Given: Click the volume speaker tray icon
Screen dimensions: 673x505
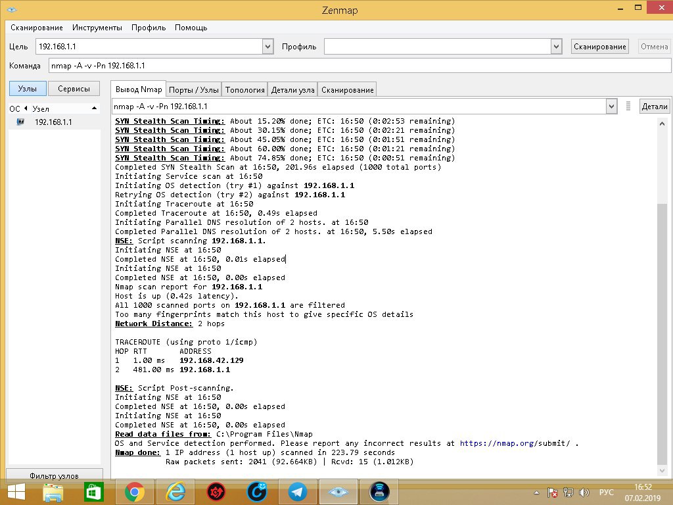Looking at the screenshot, I should [584, 493].
